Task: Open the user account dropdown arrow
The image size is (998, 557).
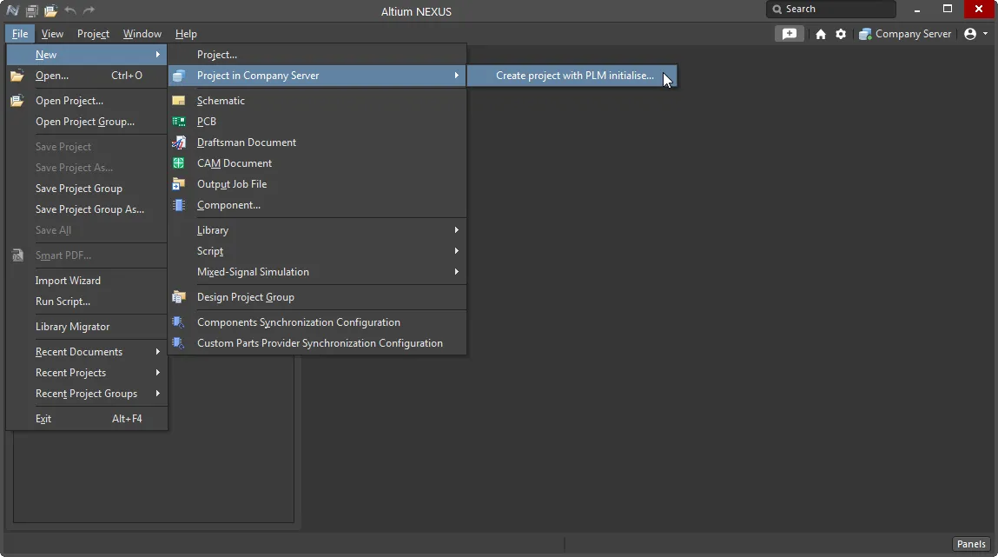Action: pos(985,34)
